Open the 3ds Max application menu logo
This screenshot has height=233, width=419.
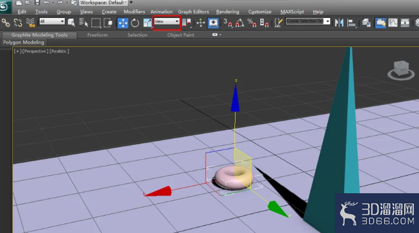[5, 6]
